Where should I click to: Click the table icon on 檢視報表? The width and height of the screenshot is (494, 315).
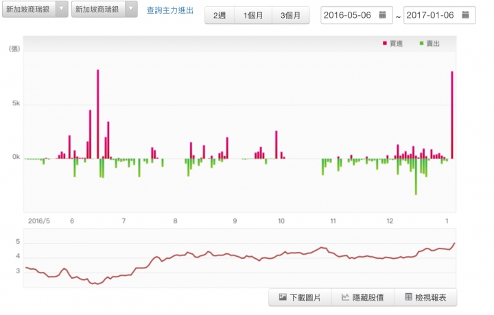[408, 297]
